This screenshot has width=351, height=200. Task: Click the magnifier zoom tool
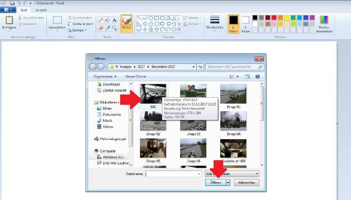[114, 28]
